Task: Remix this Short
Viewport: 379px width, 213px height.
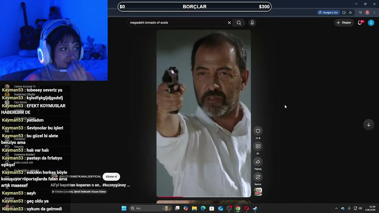Action: (x=258, y=177)
